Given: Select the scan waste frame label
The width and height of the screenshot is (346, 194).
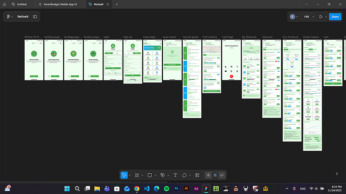Looking at the screenshot, I should [170, 37].
